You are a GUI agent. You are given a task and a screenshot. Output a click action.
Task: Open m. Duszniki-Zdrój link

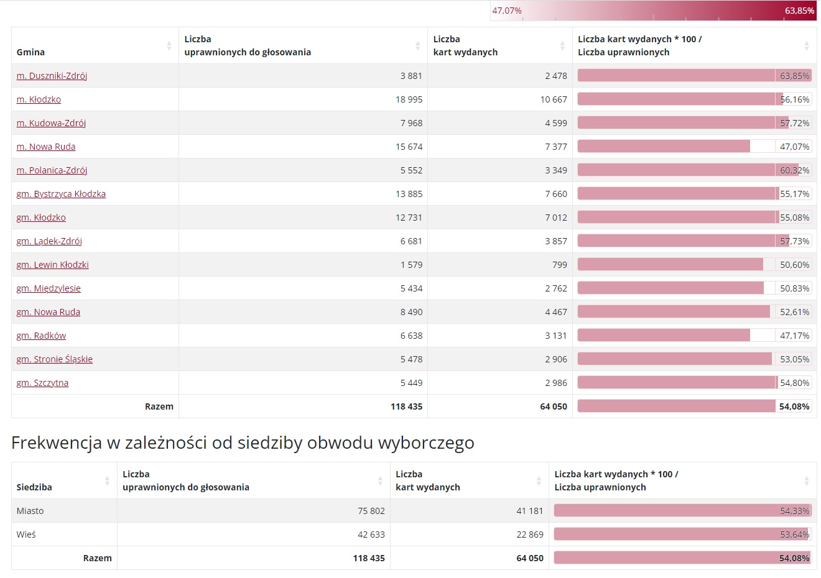52,76
